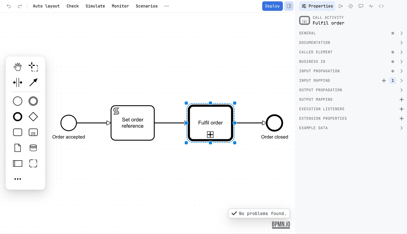Create an intermediate event from palette

33,101
